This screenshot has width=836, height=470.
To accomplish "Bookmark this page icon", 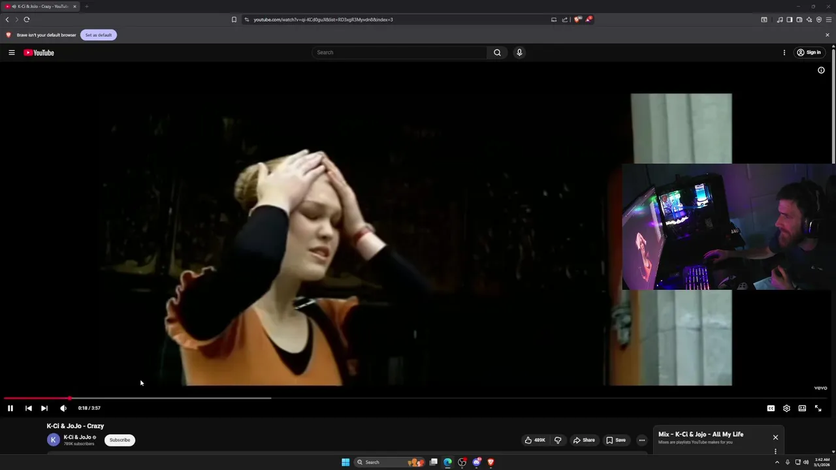I will click(x=234, y=20).
